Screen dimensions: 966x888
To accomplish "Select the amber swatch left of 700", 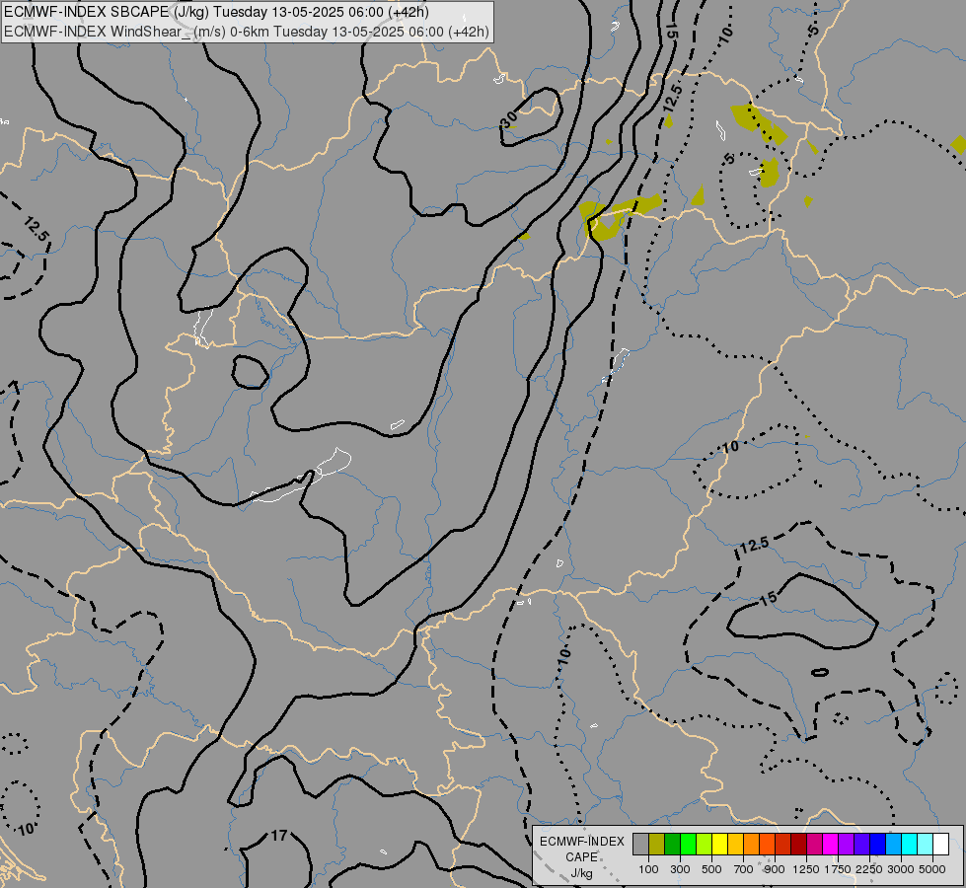I will [x=735, y=844].
